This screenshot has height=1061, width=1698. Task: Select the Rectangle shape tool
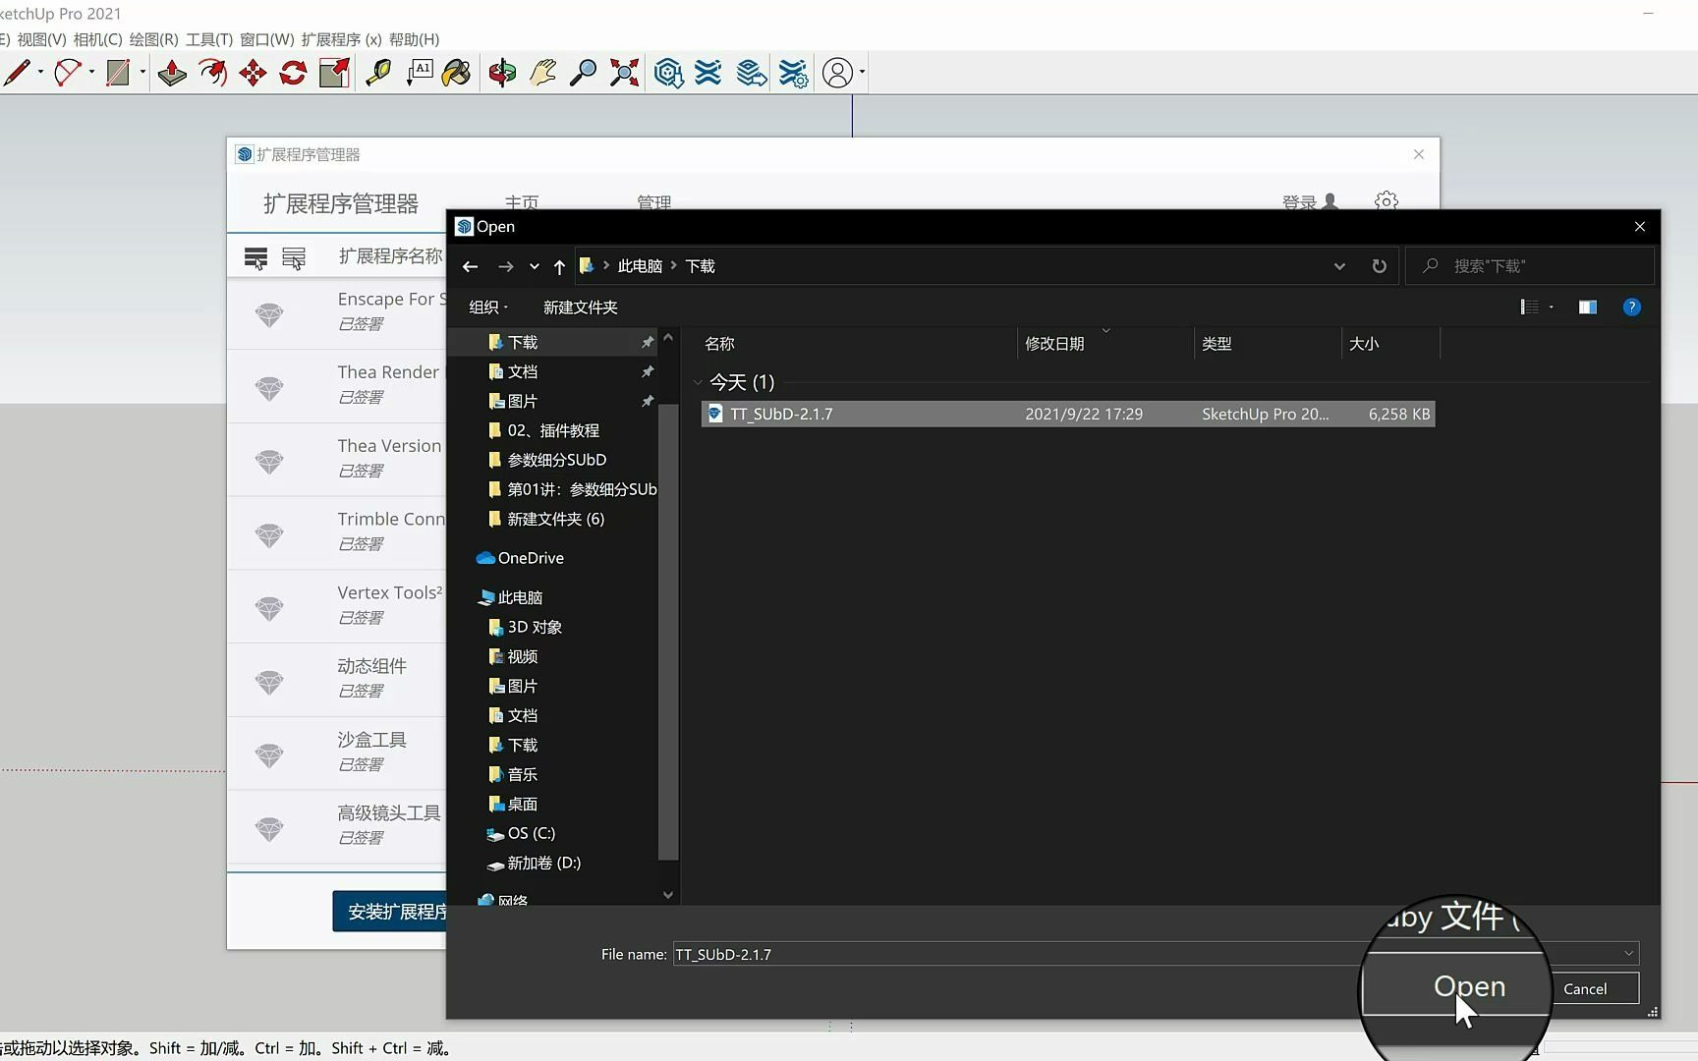tap(118, 73)
